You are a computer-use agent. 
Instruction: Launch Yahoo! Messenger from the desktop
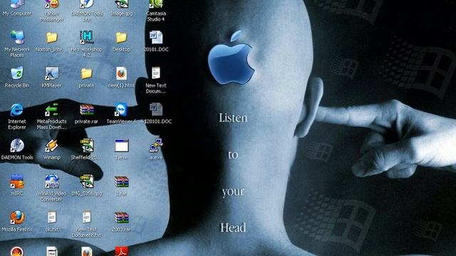(52, 4)
